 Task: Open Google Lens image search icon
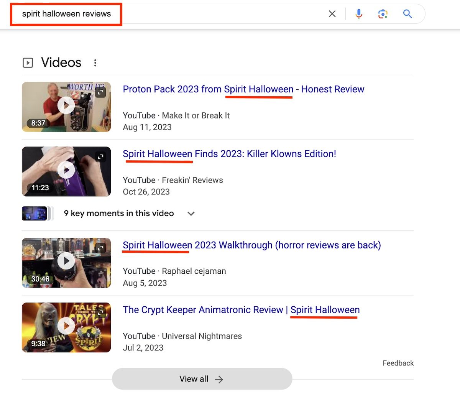383,14
